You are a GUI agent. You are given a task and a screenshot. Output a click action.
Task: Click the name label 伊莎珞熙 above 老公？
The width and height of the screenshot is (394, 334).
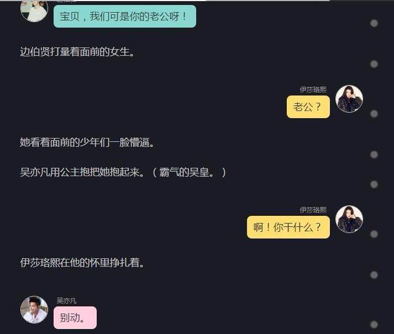313,89
